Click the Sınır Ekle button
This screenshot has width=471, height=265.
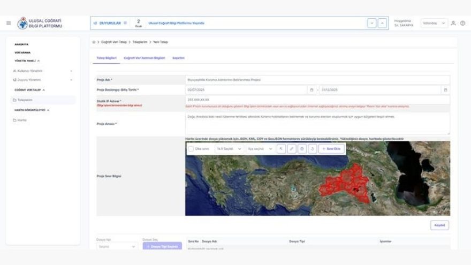click(x=331, y=149)
